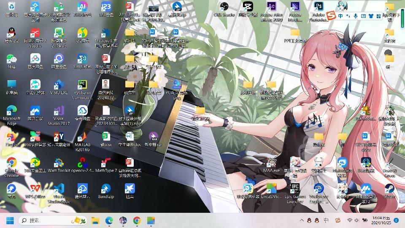The width and height of the screenshot is (405, 228).
Task: Open the CapCut-style black video editor shortcut
Action: click(248, 9)
